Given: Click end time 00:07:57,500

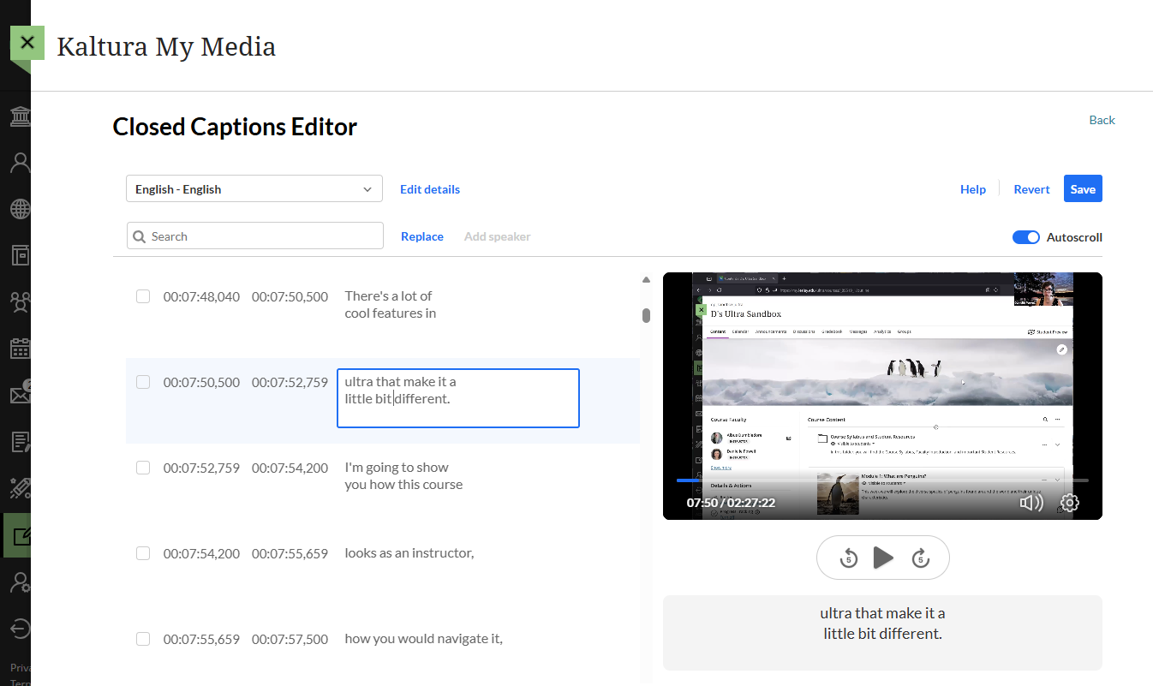Looking at the screenshot, I should coord(290,639).
